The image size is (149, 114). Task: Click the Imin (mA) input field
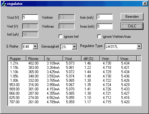coord(105,17)
